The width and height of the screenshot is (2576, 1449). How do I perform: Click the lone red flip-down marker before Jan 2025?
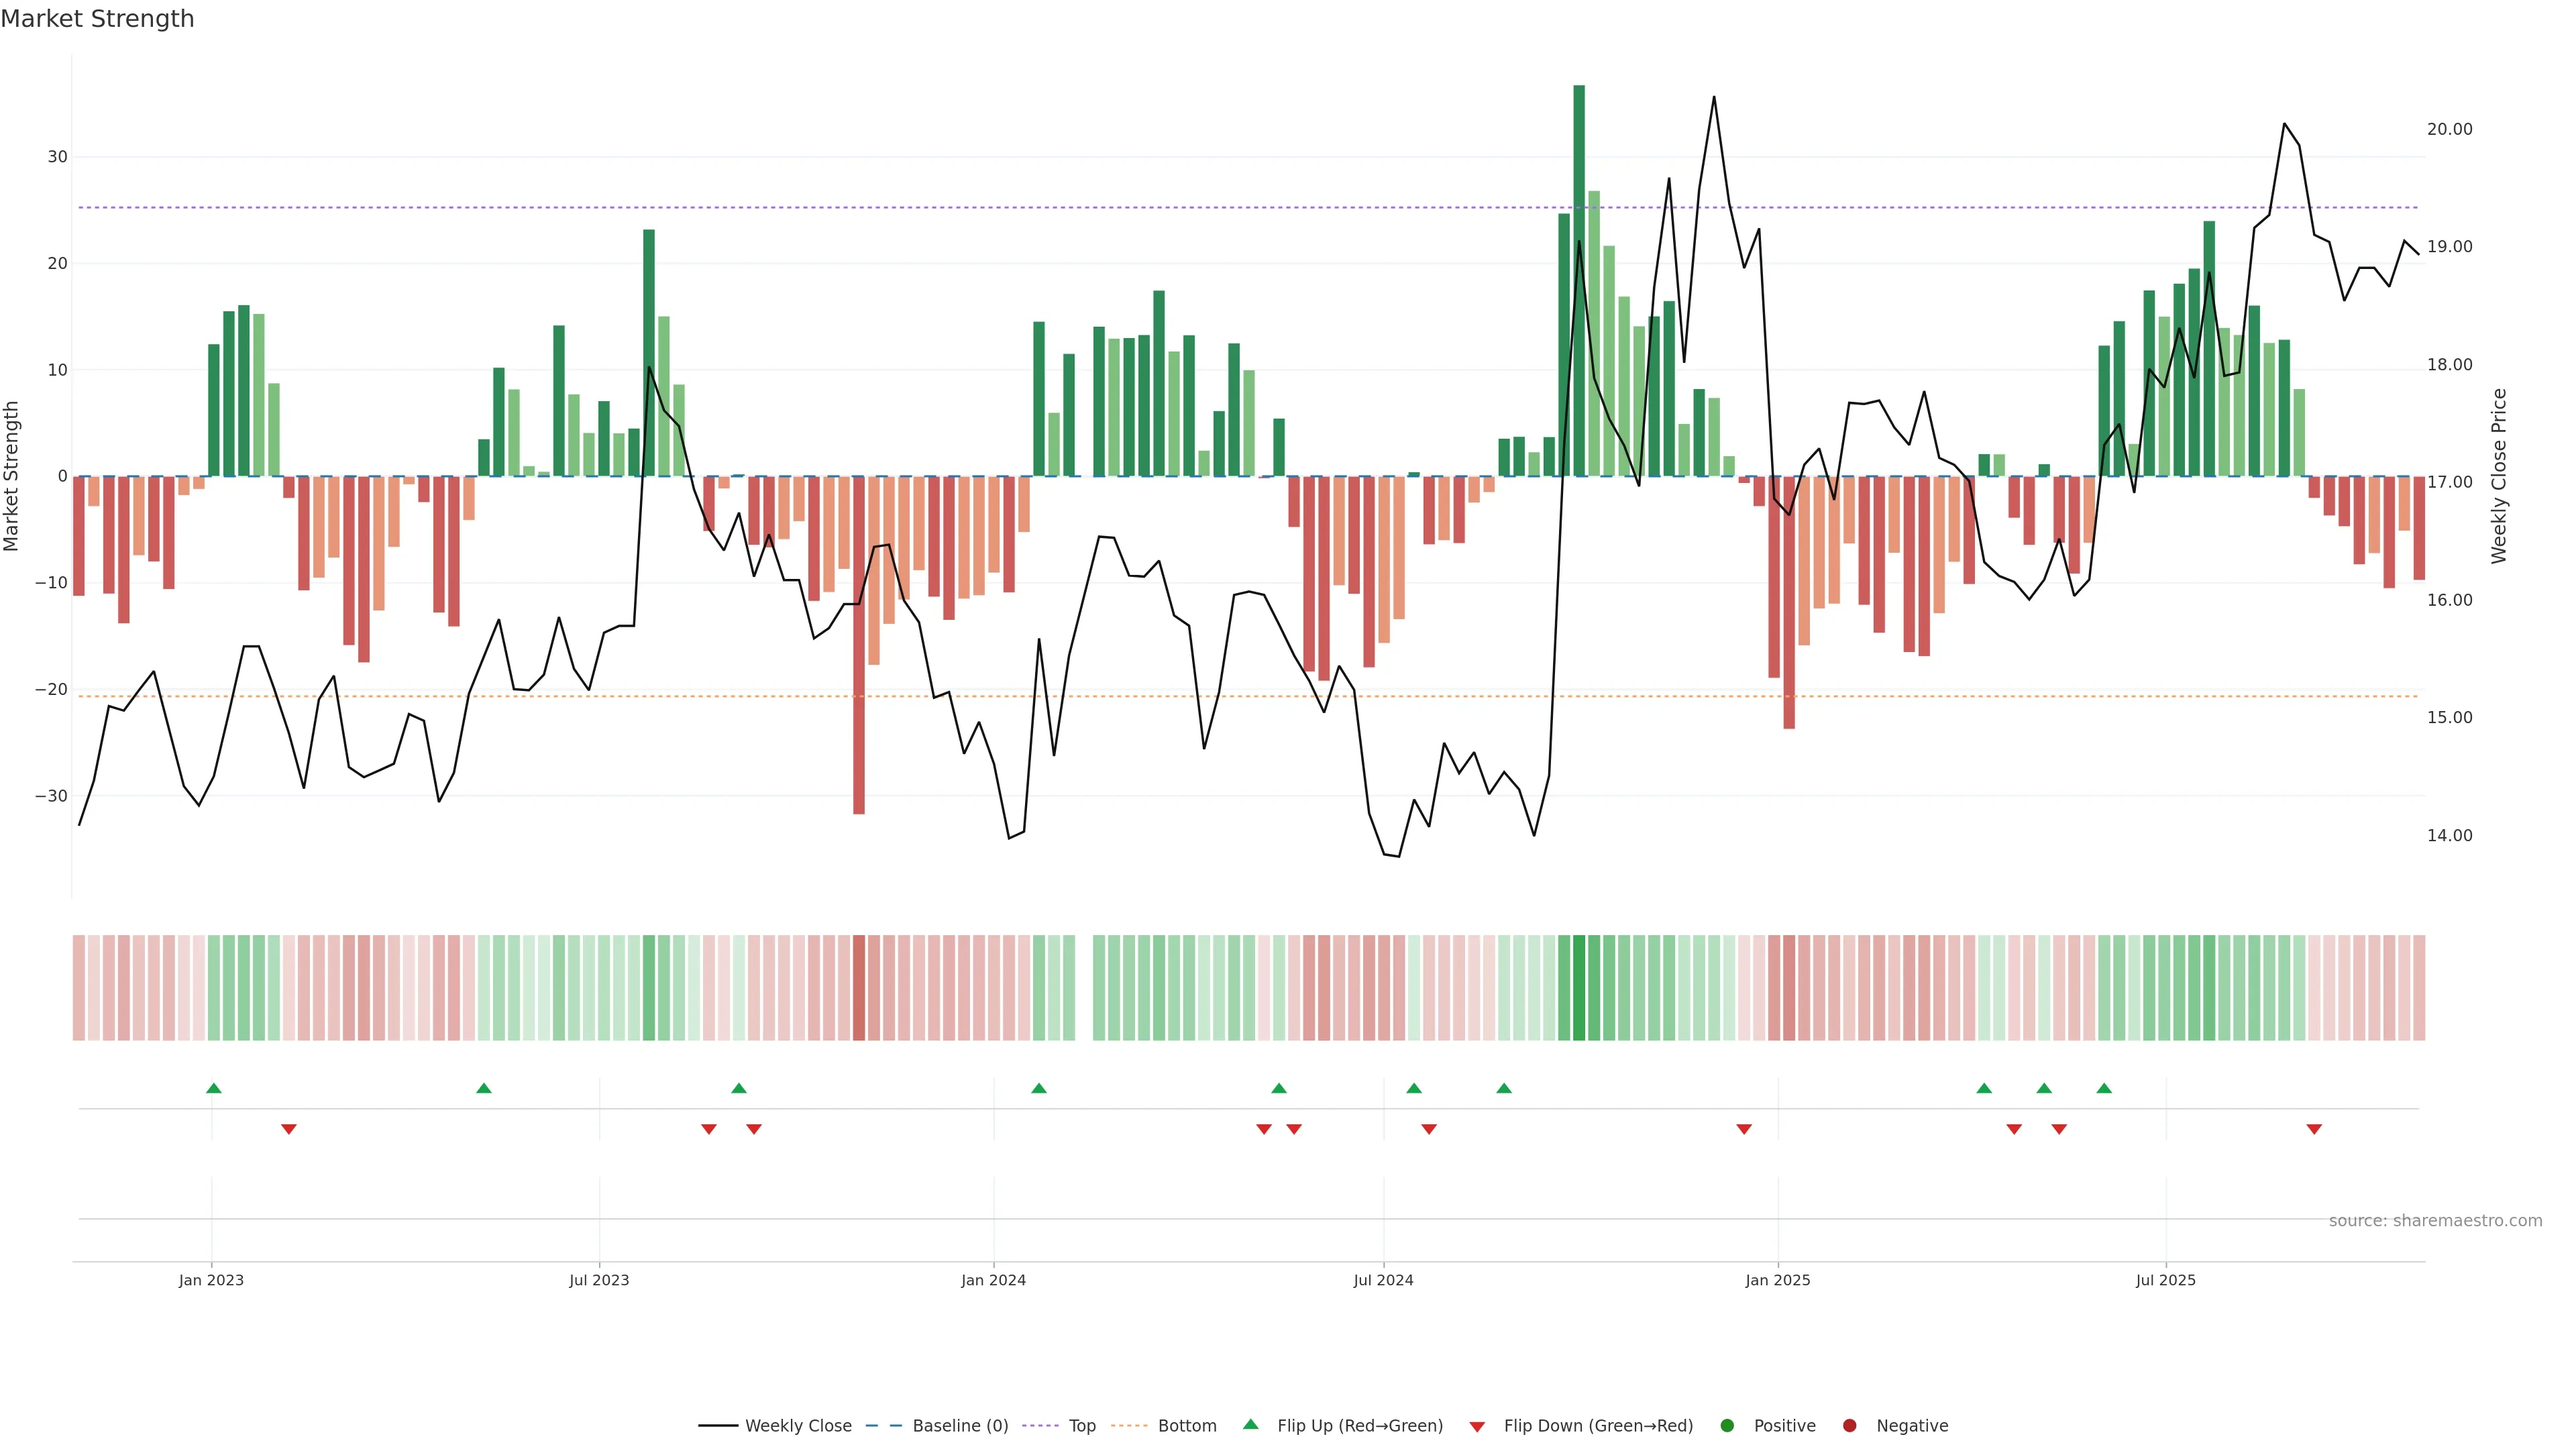tap(1744, 1129)
